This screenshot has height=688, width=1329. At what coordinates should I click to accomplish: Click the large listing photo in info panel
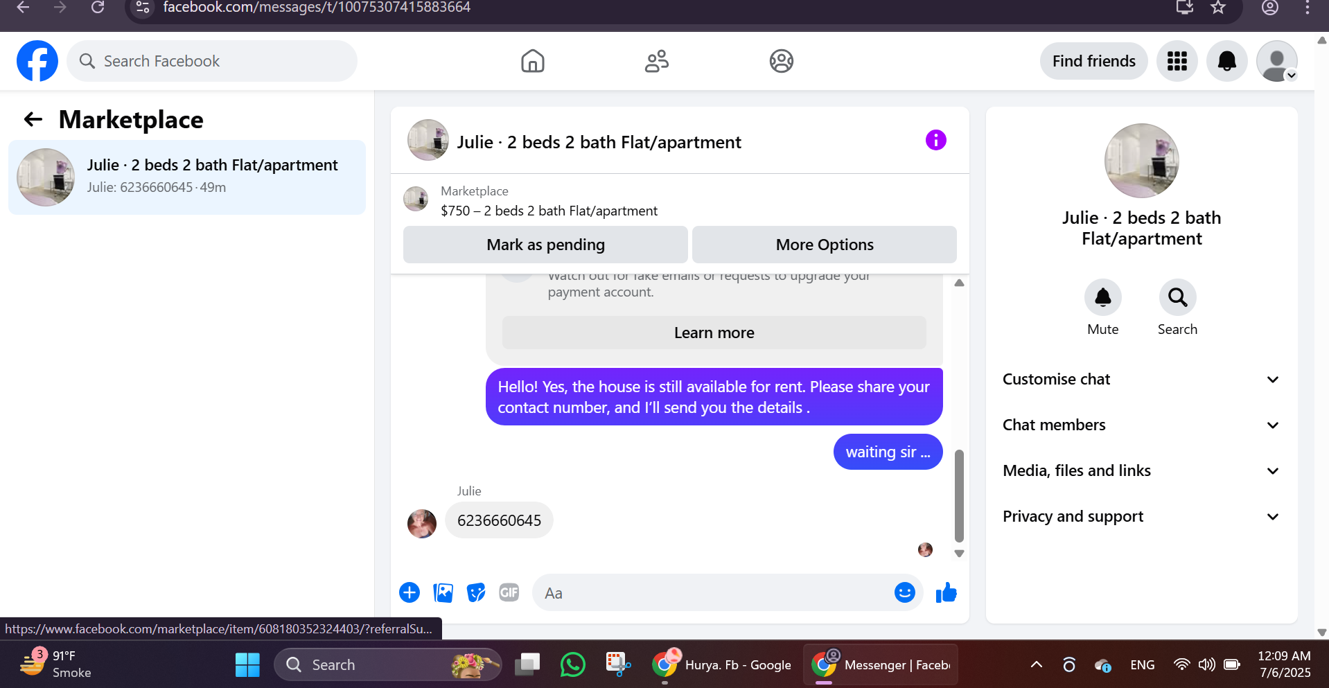click(x=1141, y=161)
